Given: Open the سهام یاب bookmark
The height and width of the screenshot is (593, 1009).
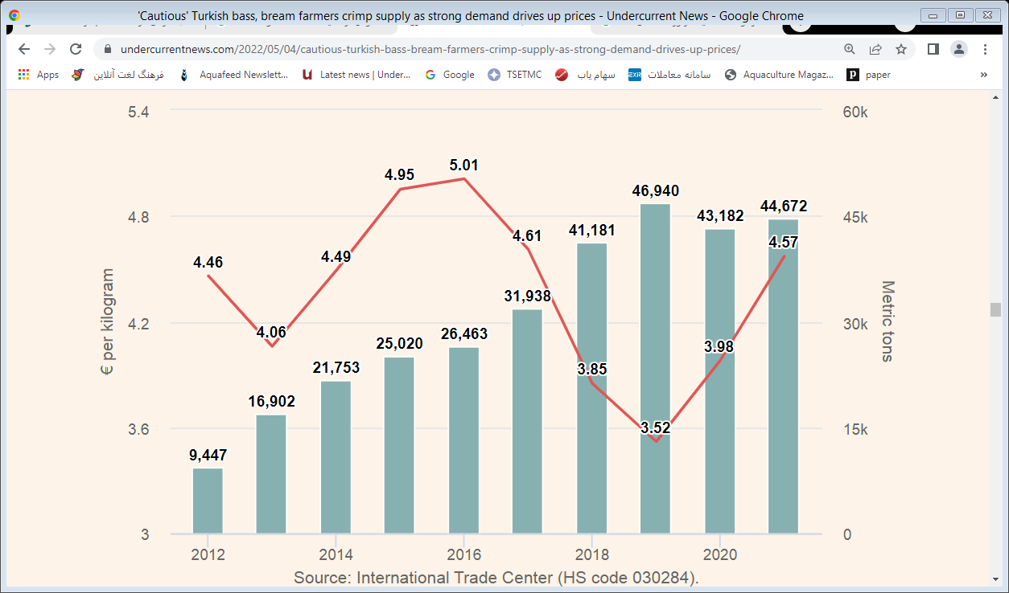Looking at the screenshot, I should (x=586, y=75).
